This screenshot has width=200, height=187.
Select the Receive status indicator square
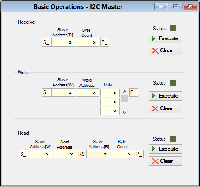coord(173,29)
